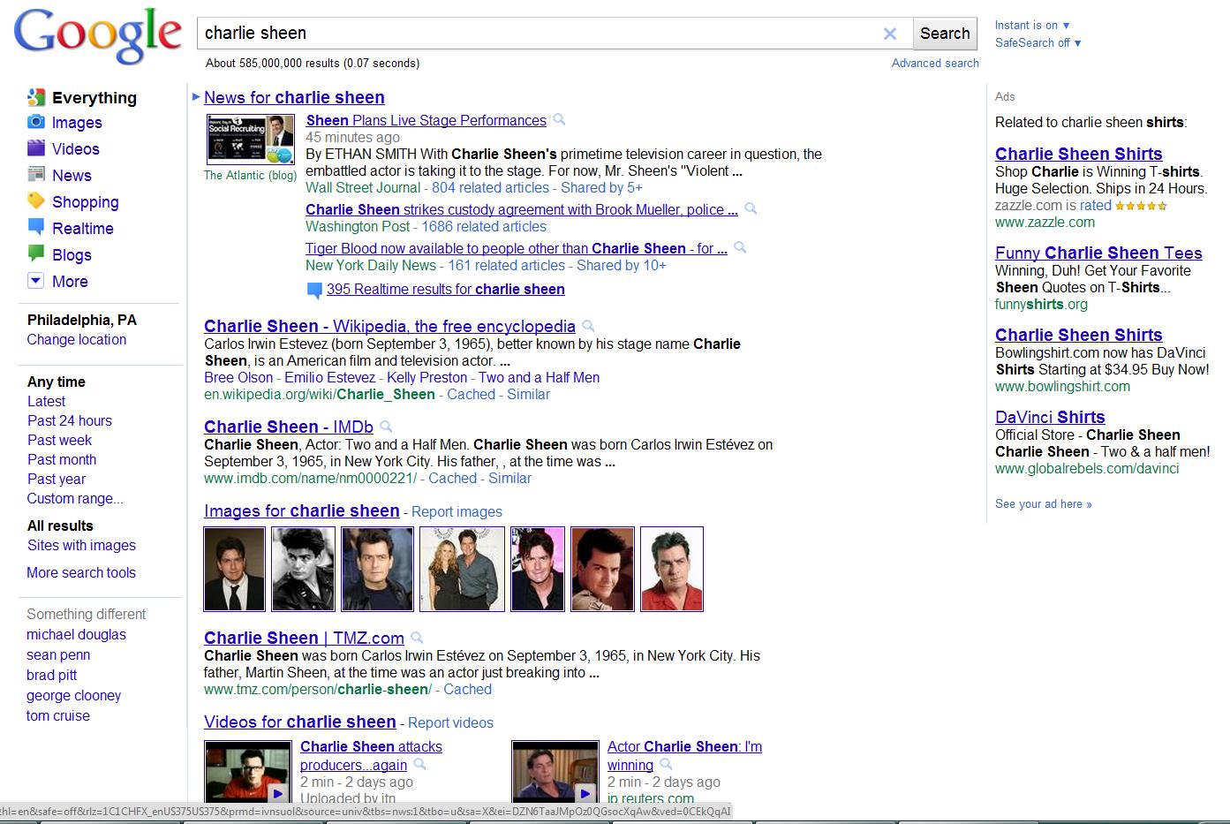Expand More search tools
Viewport: 1230px width, 824px height.
(x=81, y=572)
